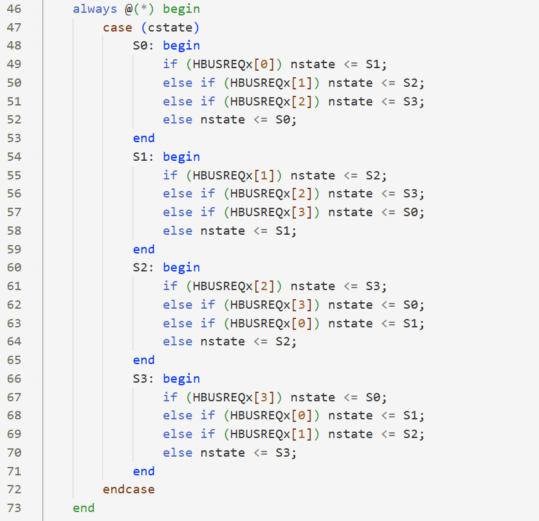Fold the S3 begin block at line 66

34,378
